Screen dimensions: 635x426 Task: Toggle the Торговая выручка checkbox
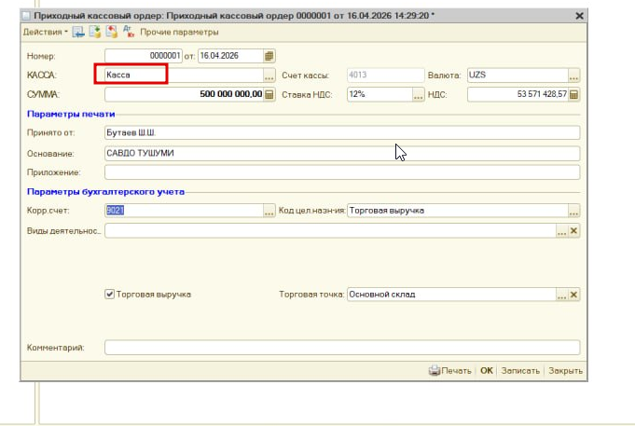110,294
